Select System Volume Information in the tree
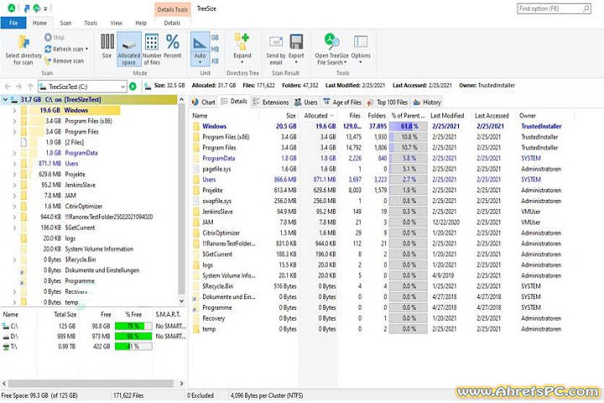 tap(99, 249)
